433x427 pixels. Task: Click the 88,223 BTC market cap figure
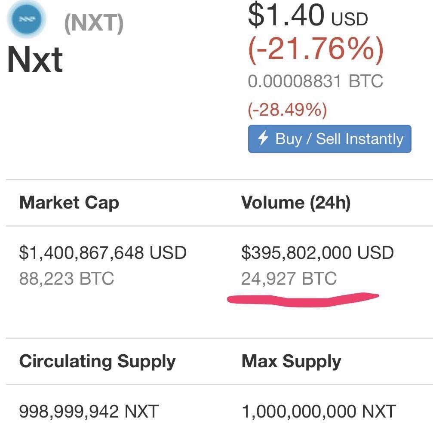pyautogui.click(x=67, y=278)
